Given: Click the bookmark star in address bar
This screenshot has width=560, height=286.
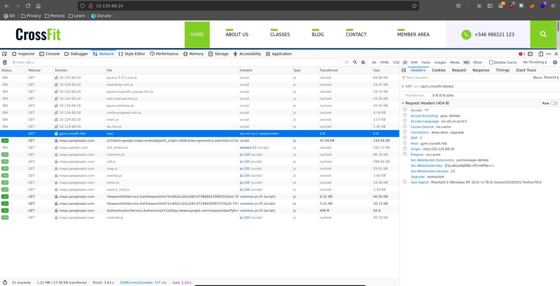Looking at the screenshot, I should [x=414, y=6].
